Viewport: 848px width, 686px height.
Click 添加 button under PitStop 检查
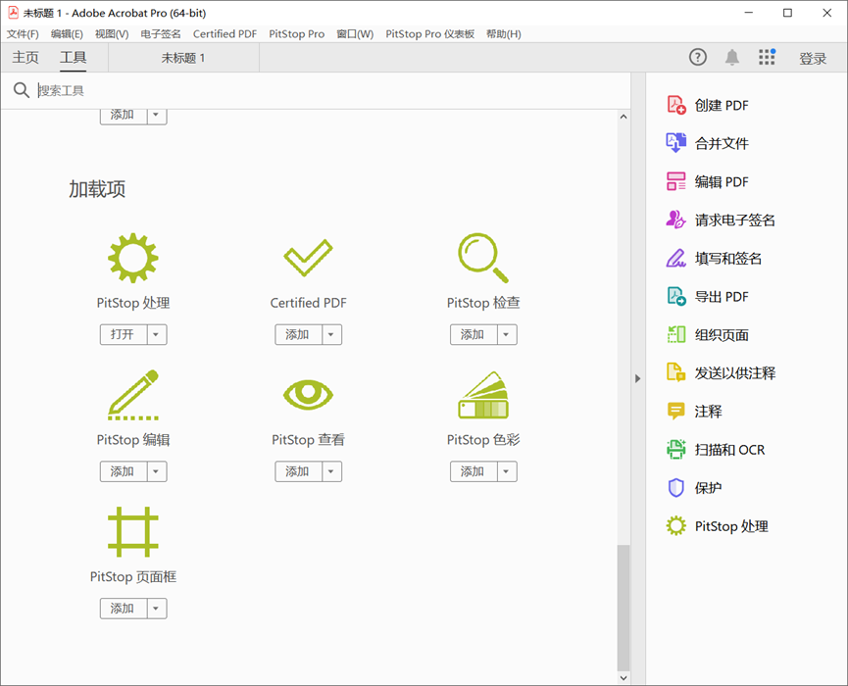[x=474, y=334]
